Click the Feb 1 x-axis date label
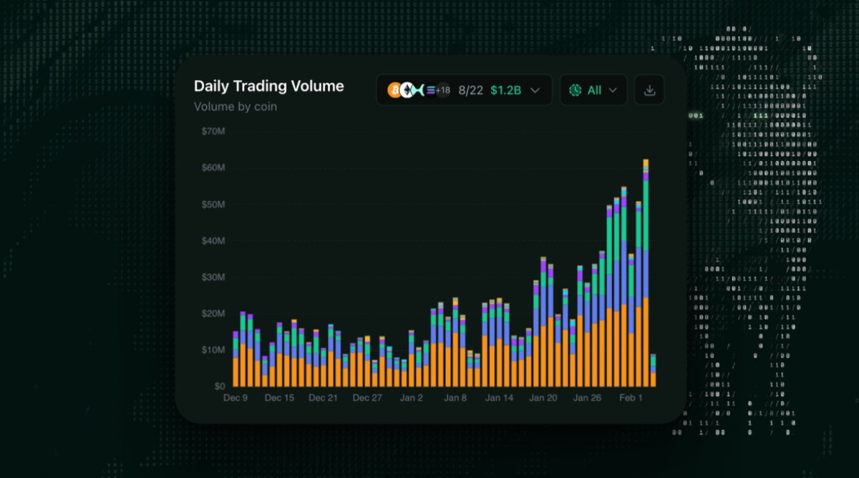The image size is (859, 478). pos(632,398)
